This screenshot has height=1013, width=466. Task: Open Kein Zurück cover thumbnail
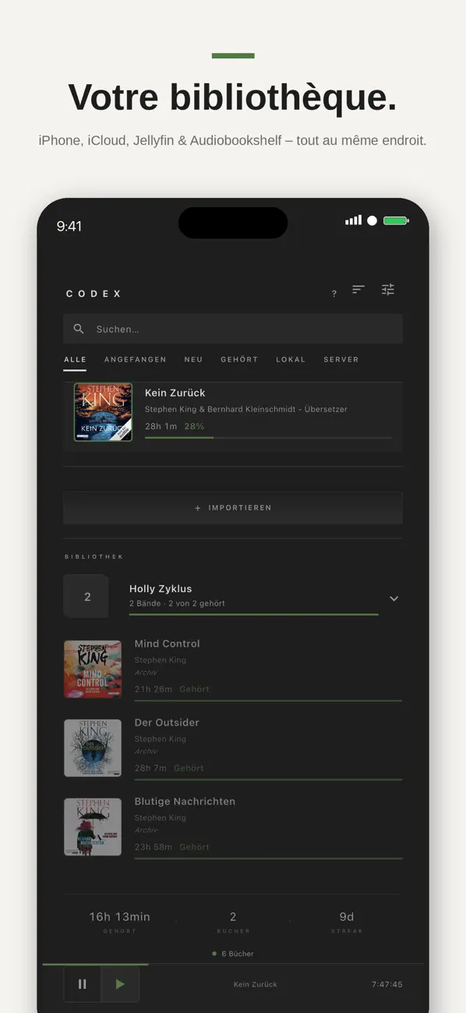103,412
